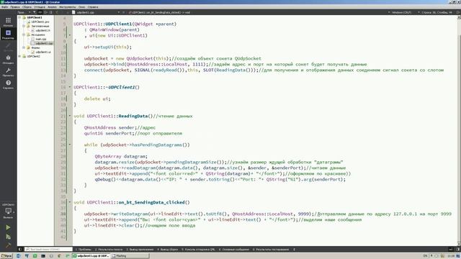This screenshot has height=259, width=461.
Task: Fold the ReadingData function at line 21
Action: (x=70, y=116)
